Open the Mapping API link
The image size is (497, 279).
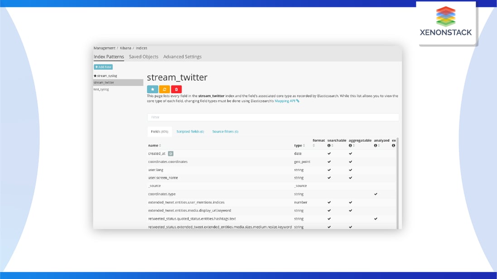288,101
